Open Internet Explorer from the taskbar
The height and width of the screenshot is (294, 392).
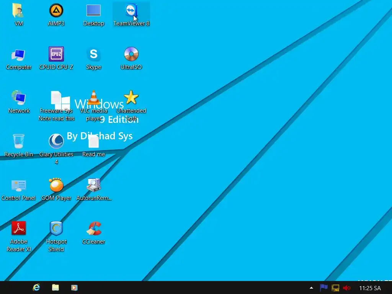click(x=36, y=287)
